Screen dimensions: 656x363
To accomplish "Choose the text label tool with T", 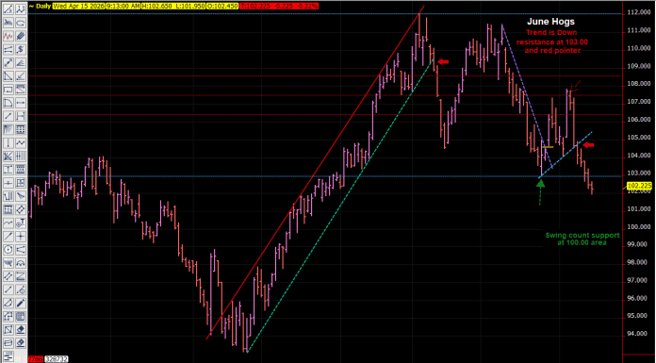I will pos(21,223).
